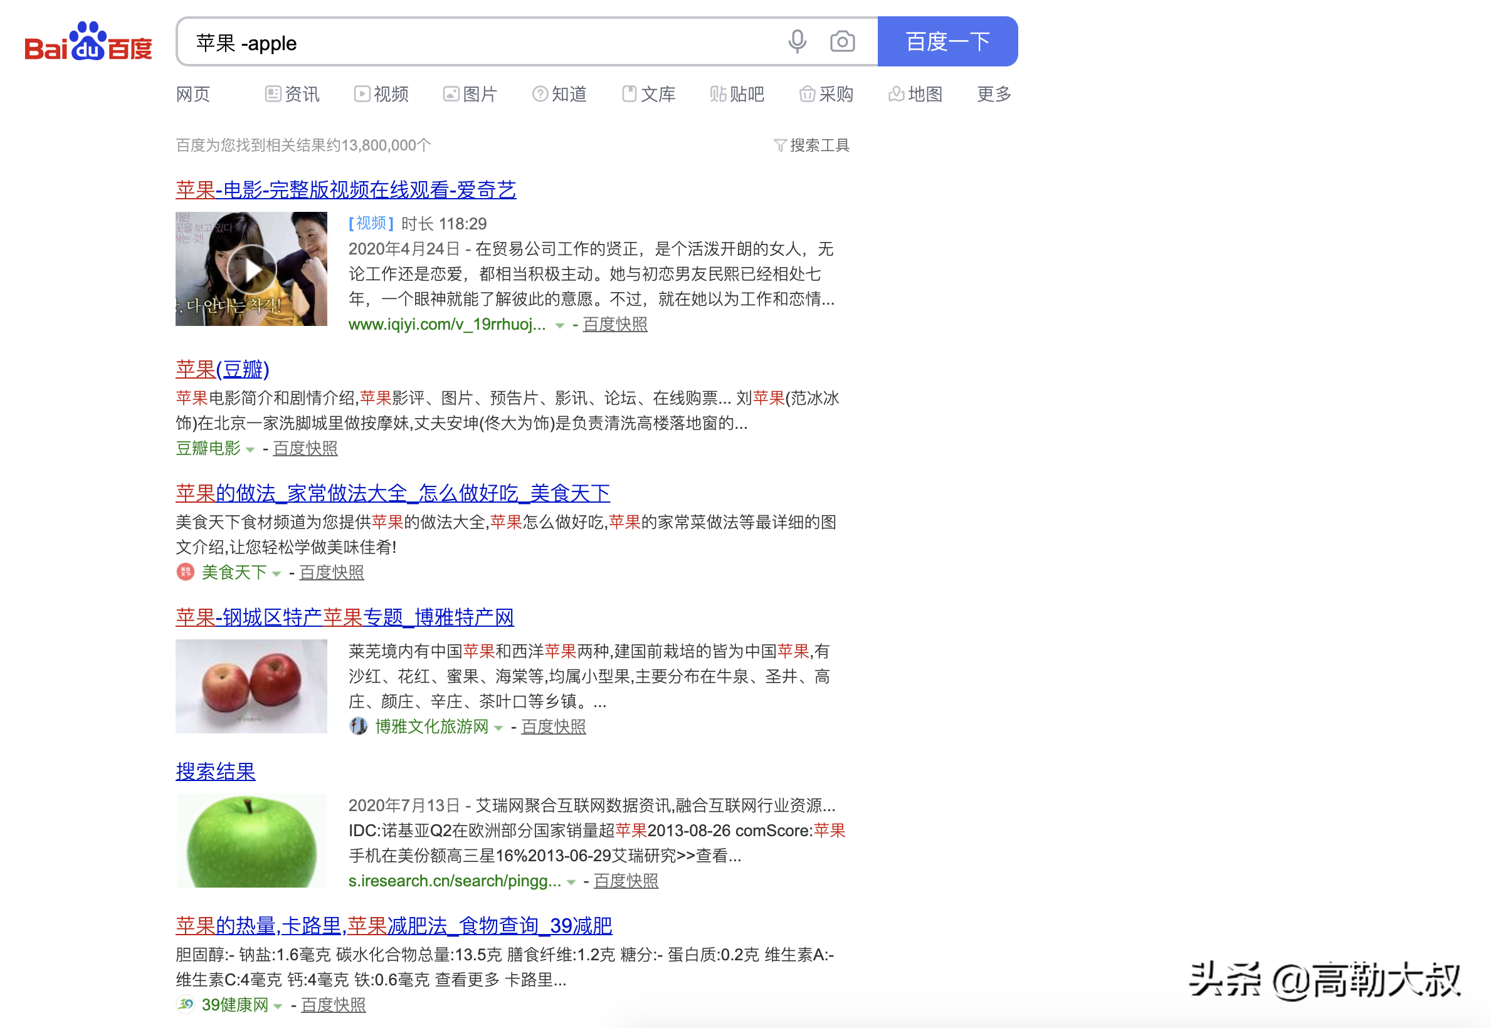
Task: Switch to the 地图 tab
Action: (x=915, y=95)
